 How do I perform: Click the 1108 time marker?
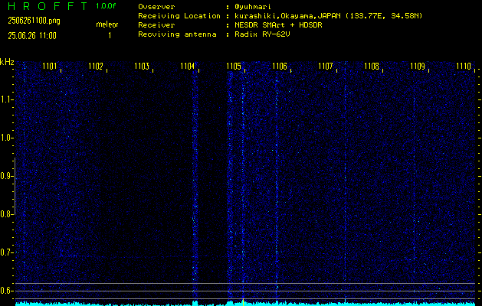click(x=372, y=66)
